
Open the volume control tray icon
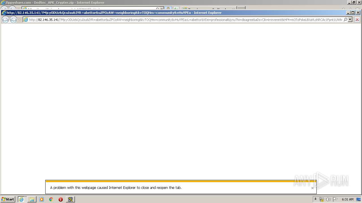(x=328, y=199)
